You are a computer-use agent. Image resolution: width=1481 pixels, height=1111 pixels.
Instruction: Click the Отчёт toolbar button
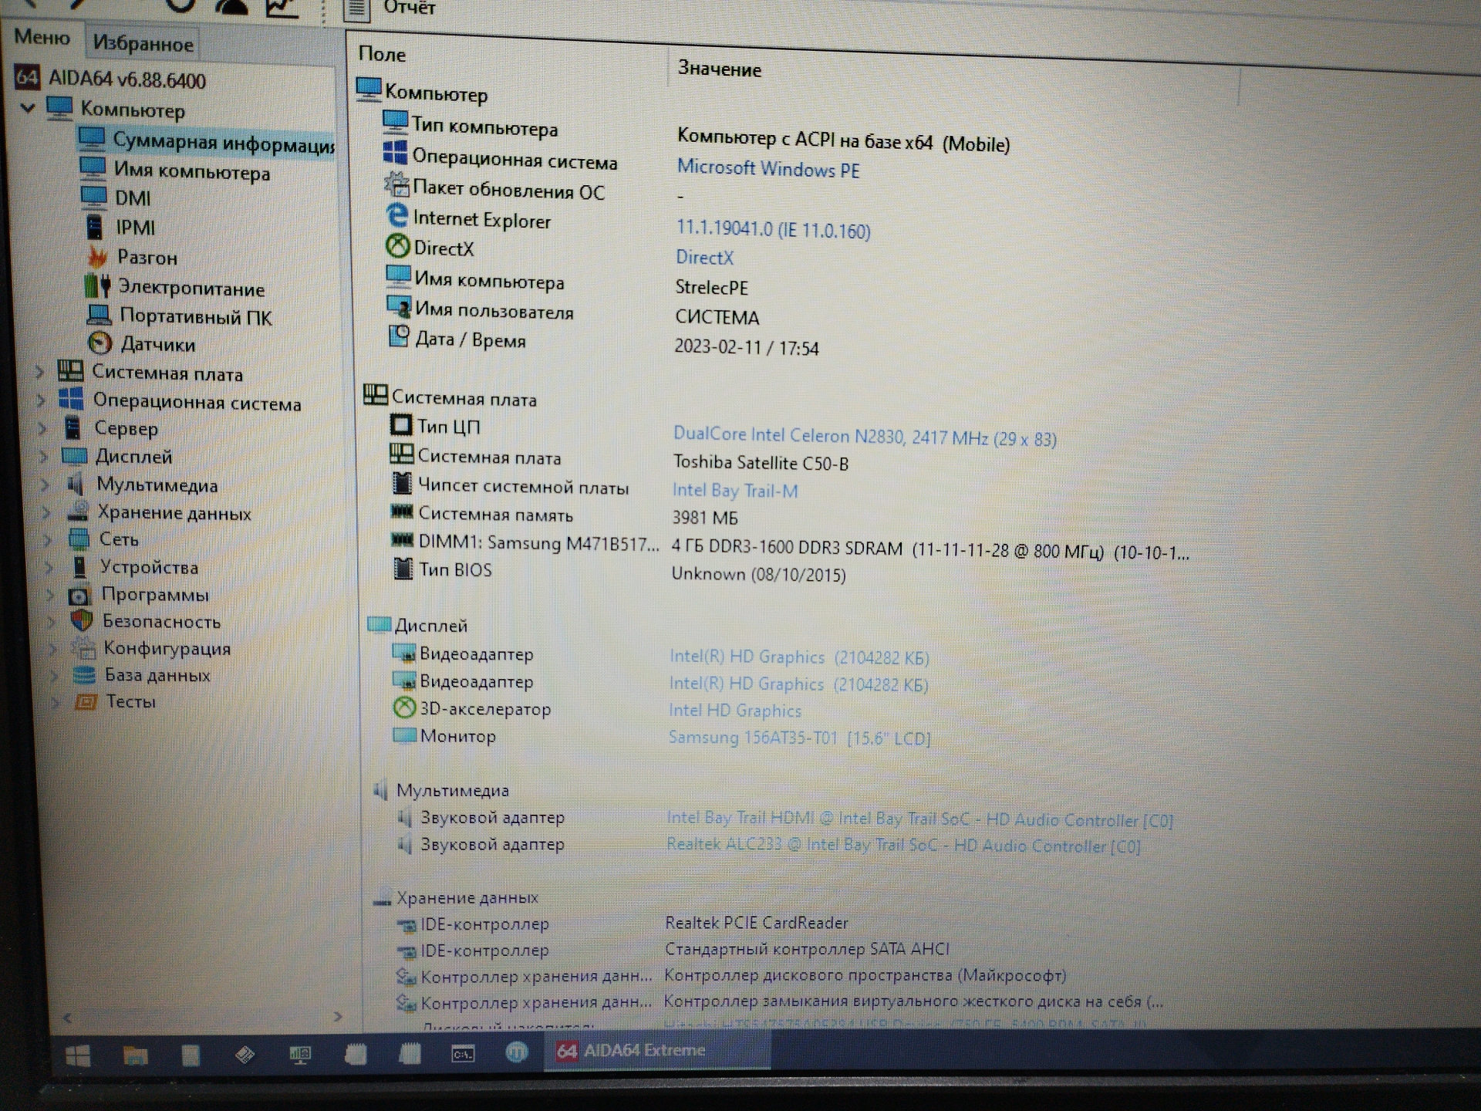pos(392,8)
